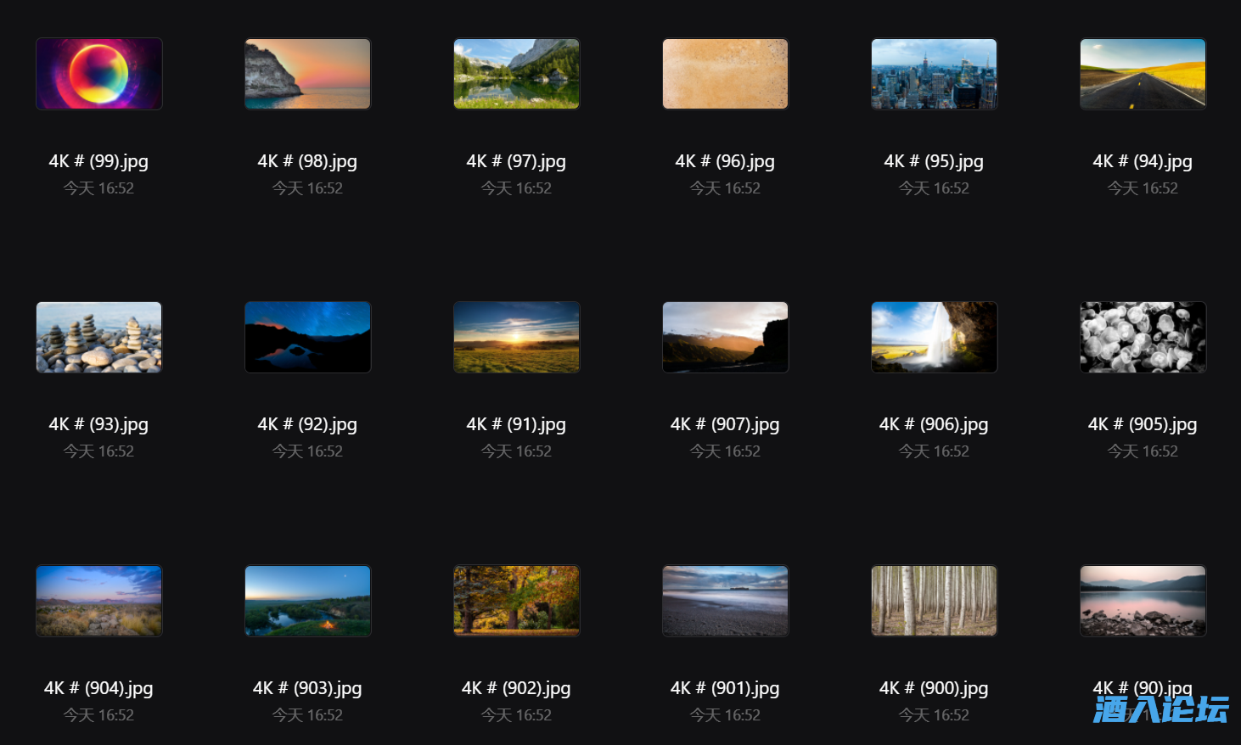
Task: Choose the road and yellow field thumbnail 4K # (94).jpg
Action: (x=1143, y=74)
